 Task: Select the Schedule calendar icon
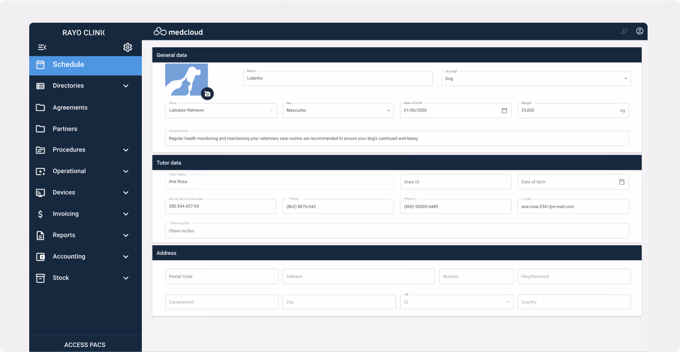40,64
